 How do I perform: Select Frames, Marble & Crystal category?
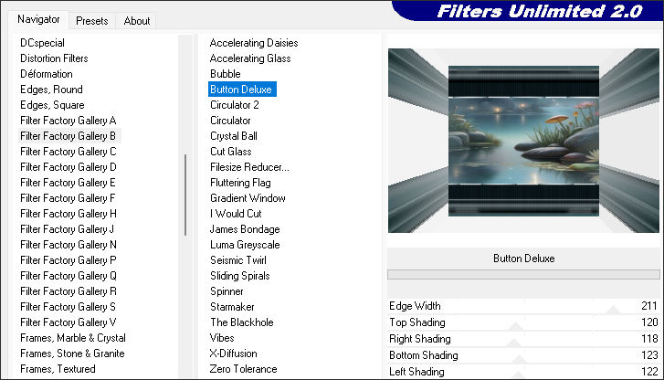[73, 338]
